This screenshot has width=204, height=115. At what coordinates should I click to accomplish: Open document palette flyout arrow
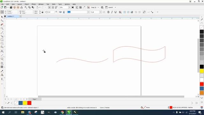6,103
